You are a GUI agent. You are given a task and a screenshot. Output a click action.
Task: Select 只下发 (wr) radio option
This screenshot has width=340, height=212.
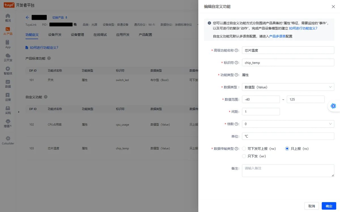[244, 156]
